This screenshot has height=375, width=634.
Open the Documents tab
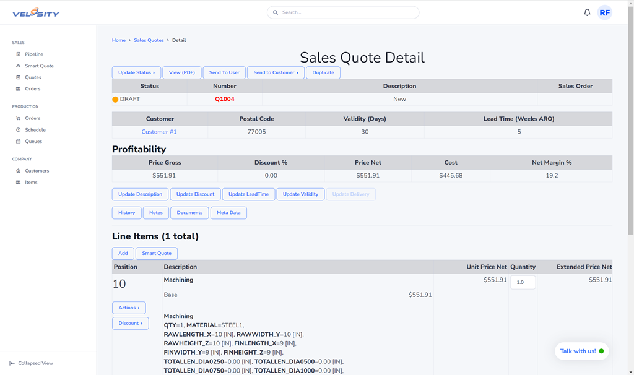189,213
